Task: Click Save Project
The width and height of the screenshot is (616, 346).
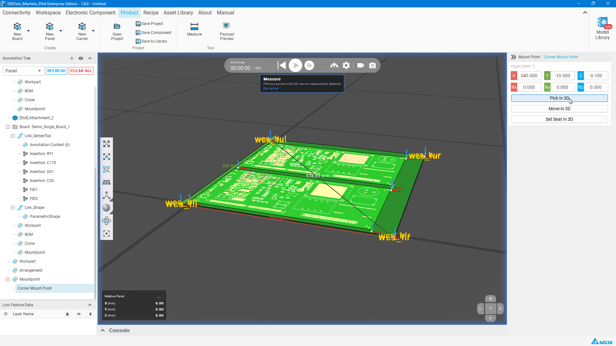Action: (150, 24)
